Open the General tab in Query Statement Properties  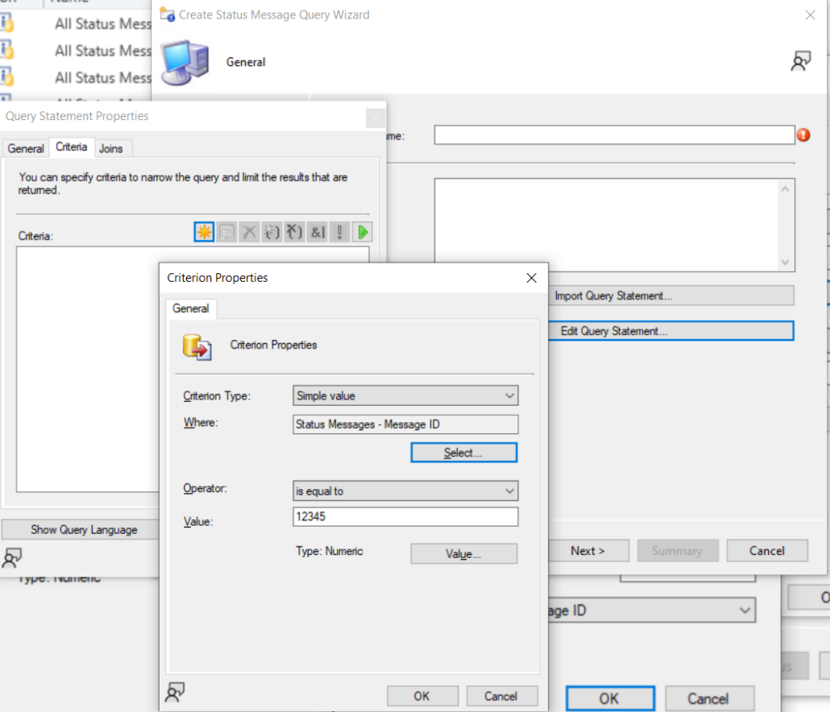[26, 148]
